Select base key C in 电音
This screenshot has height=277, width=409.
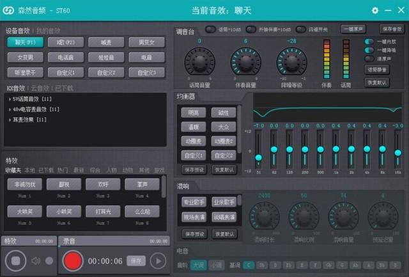249,265
